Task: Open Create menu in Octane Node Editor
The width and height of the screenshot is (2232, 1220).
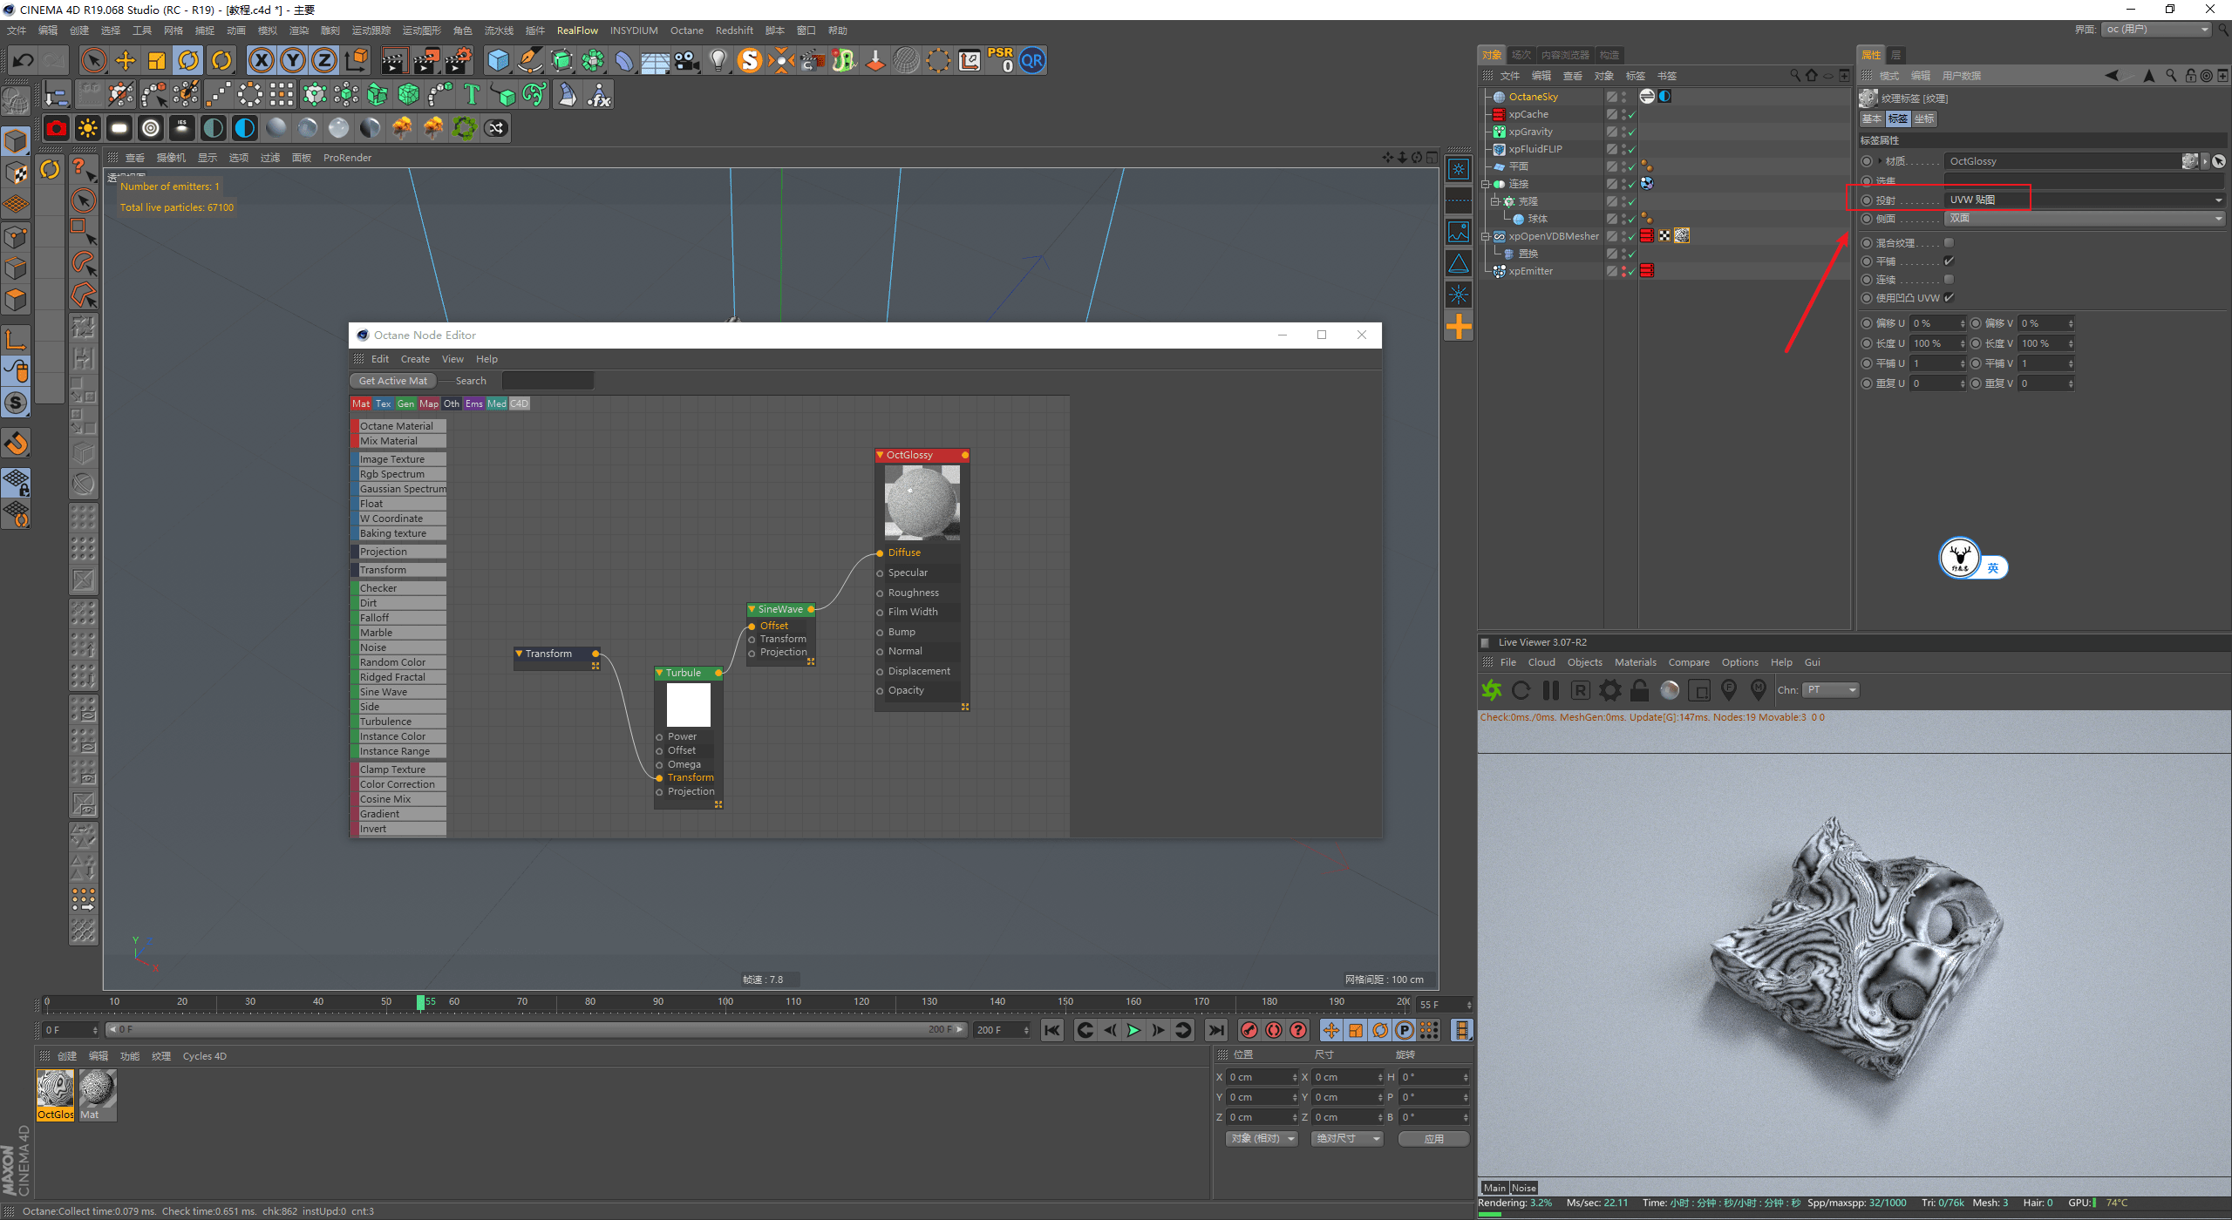Action: [x=415, y=359]
